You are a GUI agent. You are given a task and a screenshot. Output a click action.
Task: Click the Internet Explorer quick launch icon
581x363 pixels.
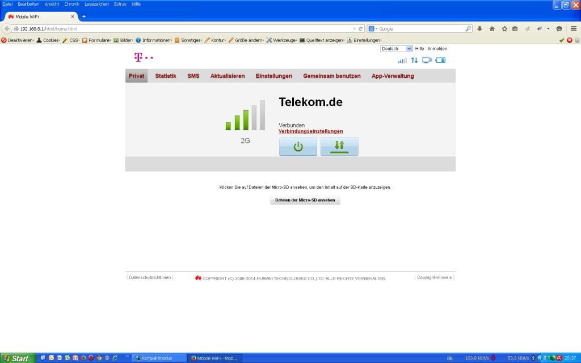tap(115, 358)
